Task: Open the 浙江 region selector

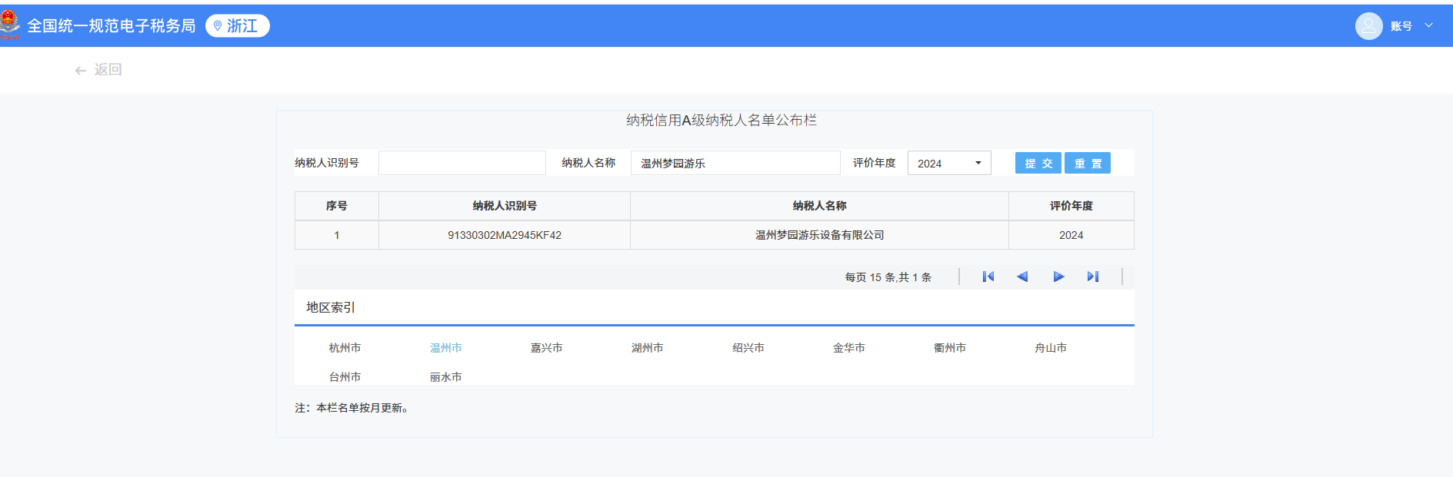Action: tap(238, 26)
